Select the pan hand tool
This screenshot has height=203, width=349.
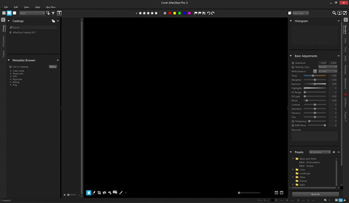pyautogui.click(x=89, y=192)
